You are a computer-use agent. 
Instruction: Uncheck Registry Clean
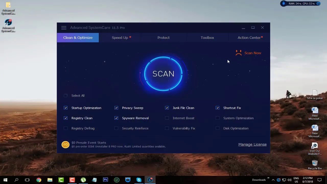click(x=66, y=118)
